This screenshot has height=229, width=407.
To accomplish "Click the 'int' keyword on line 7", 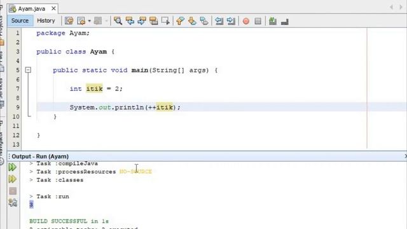I will [76, 89].
